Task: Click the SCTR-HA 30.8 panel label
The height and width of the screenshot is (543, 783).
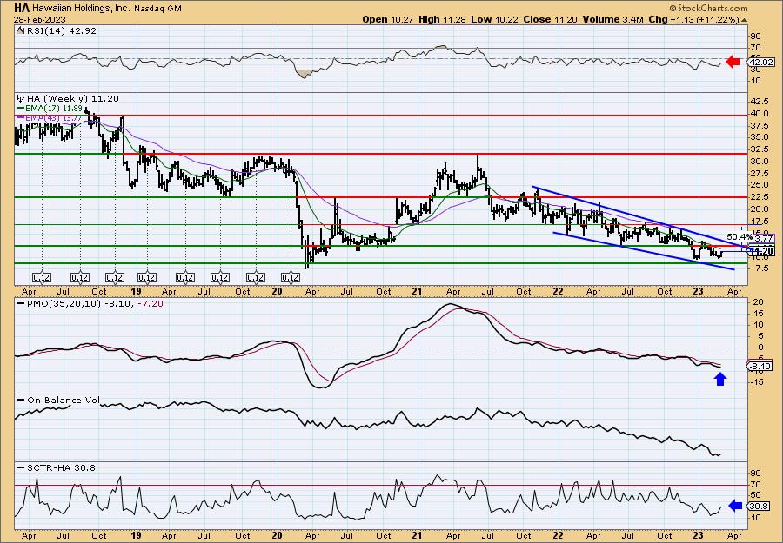Action: [56, 467]
